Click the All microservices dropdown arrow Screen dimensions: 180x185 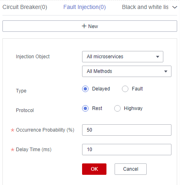pyautogui.click(x=158, y=57)
